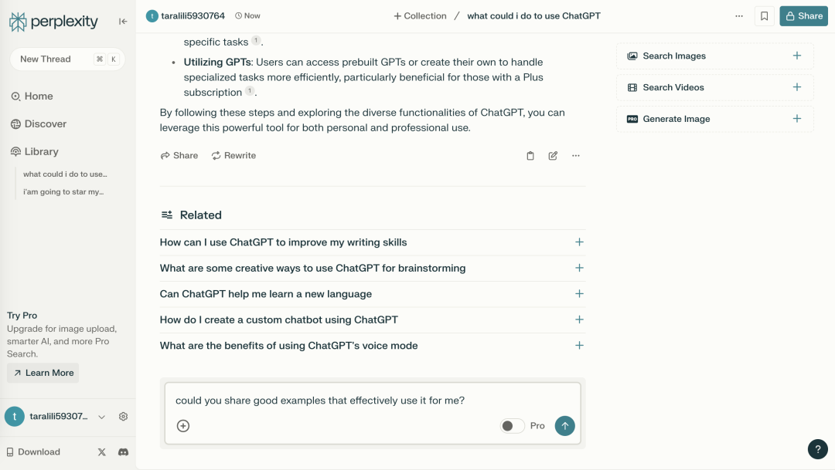835x470 pixels.
Task: Open the Discord icon link
Action: (x=124, y=452)
